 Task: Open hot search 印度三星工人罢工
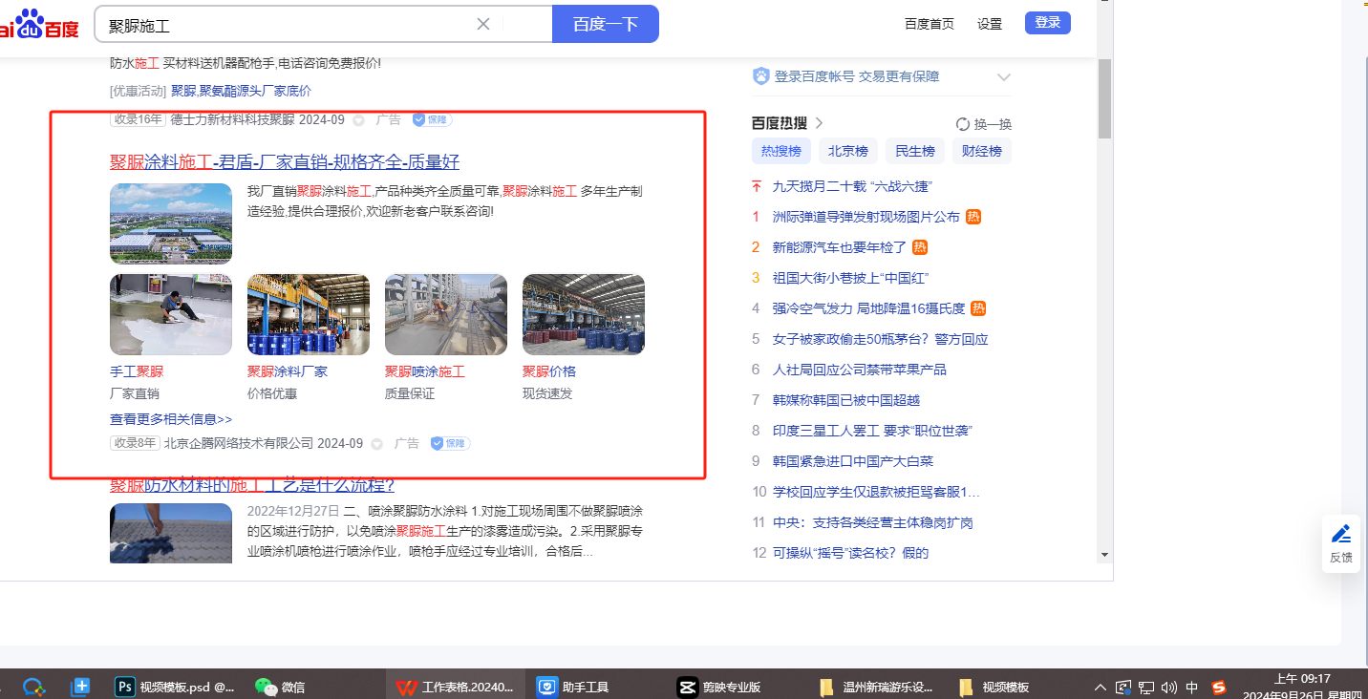coord(872,431)
